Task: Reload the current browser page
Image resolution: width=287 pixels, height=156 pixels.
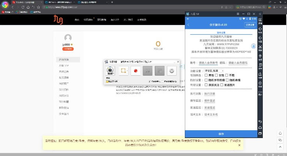Action: point(23,7)
